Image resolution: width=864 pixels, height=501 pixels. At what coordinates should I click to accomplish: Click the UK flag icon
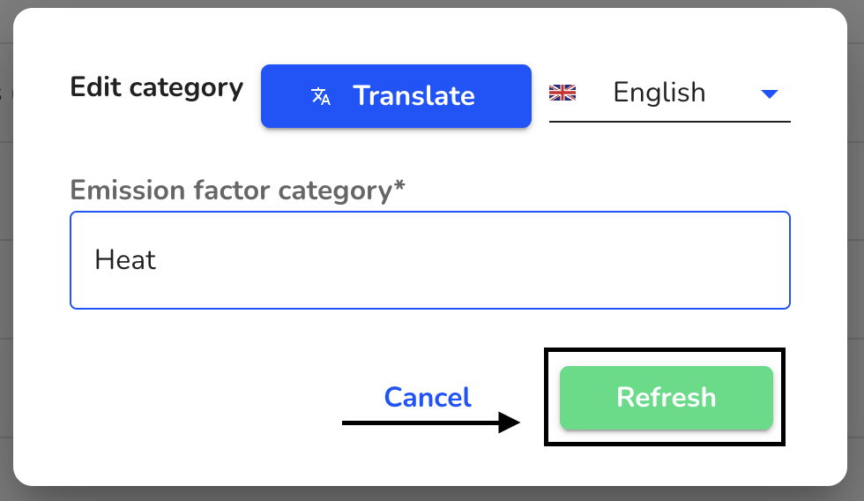(x=562, y=93)
